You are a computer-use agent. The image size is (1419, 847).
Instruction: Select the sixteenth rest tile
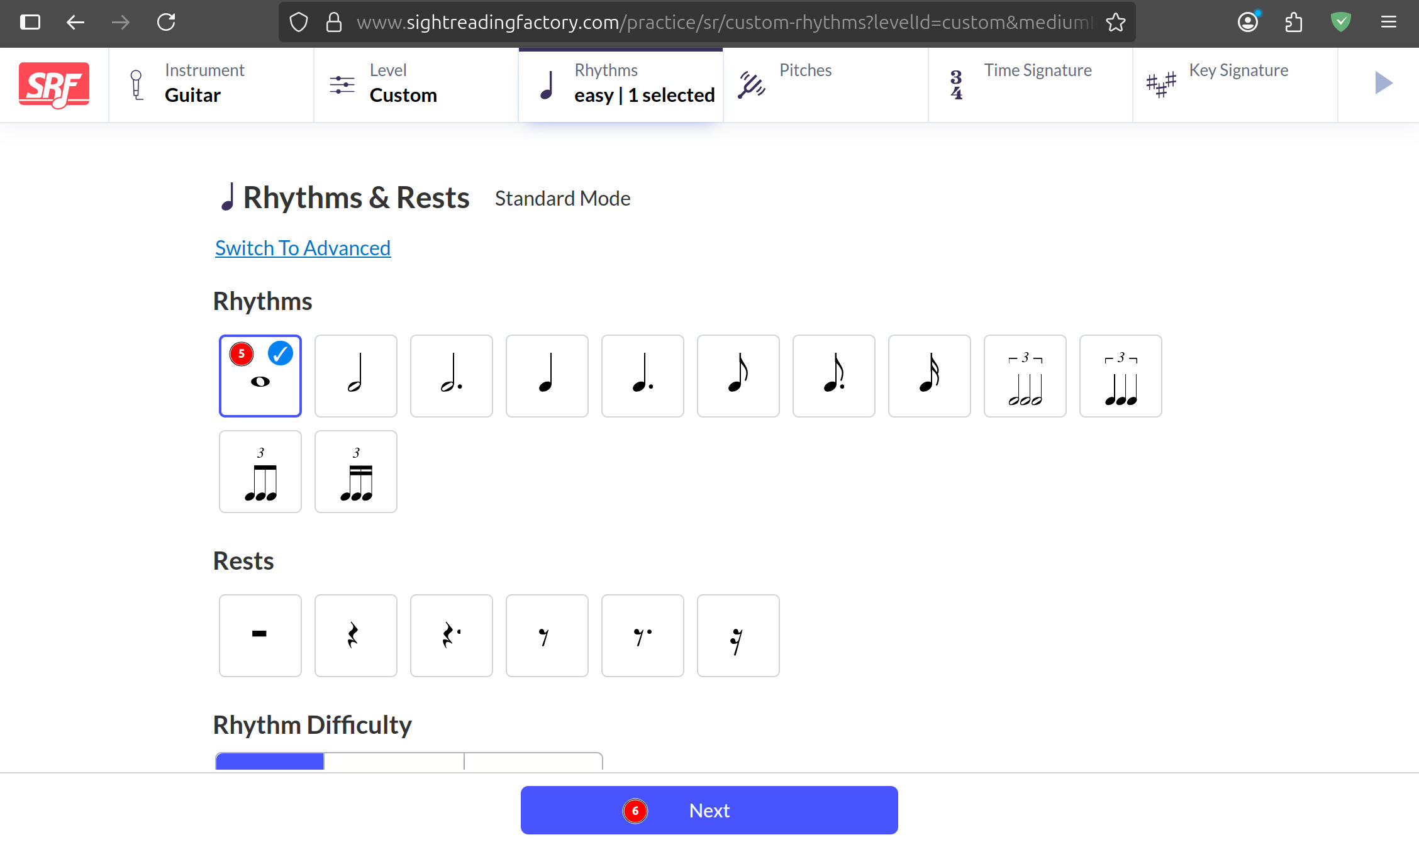click(x=738, y=635)
